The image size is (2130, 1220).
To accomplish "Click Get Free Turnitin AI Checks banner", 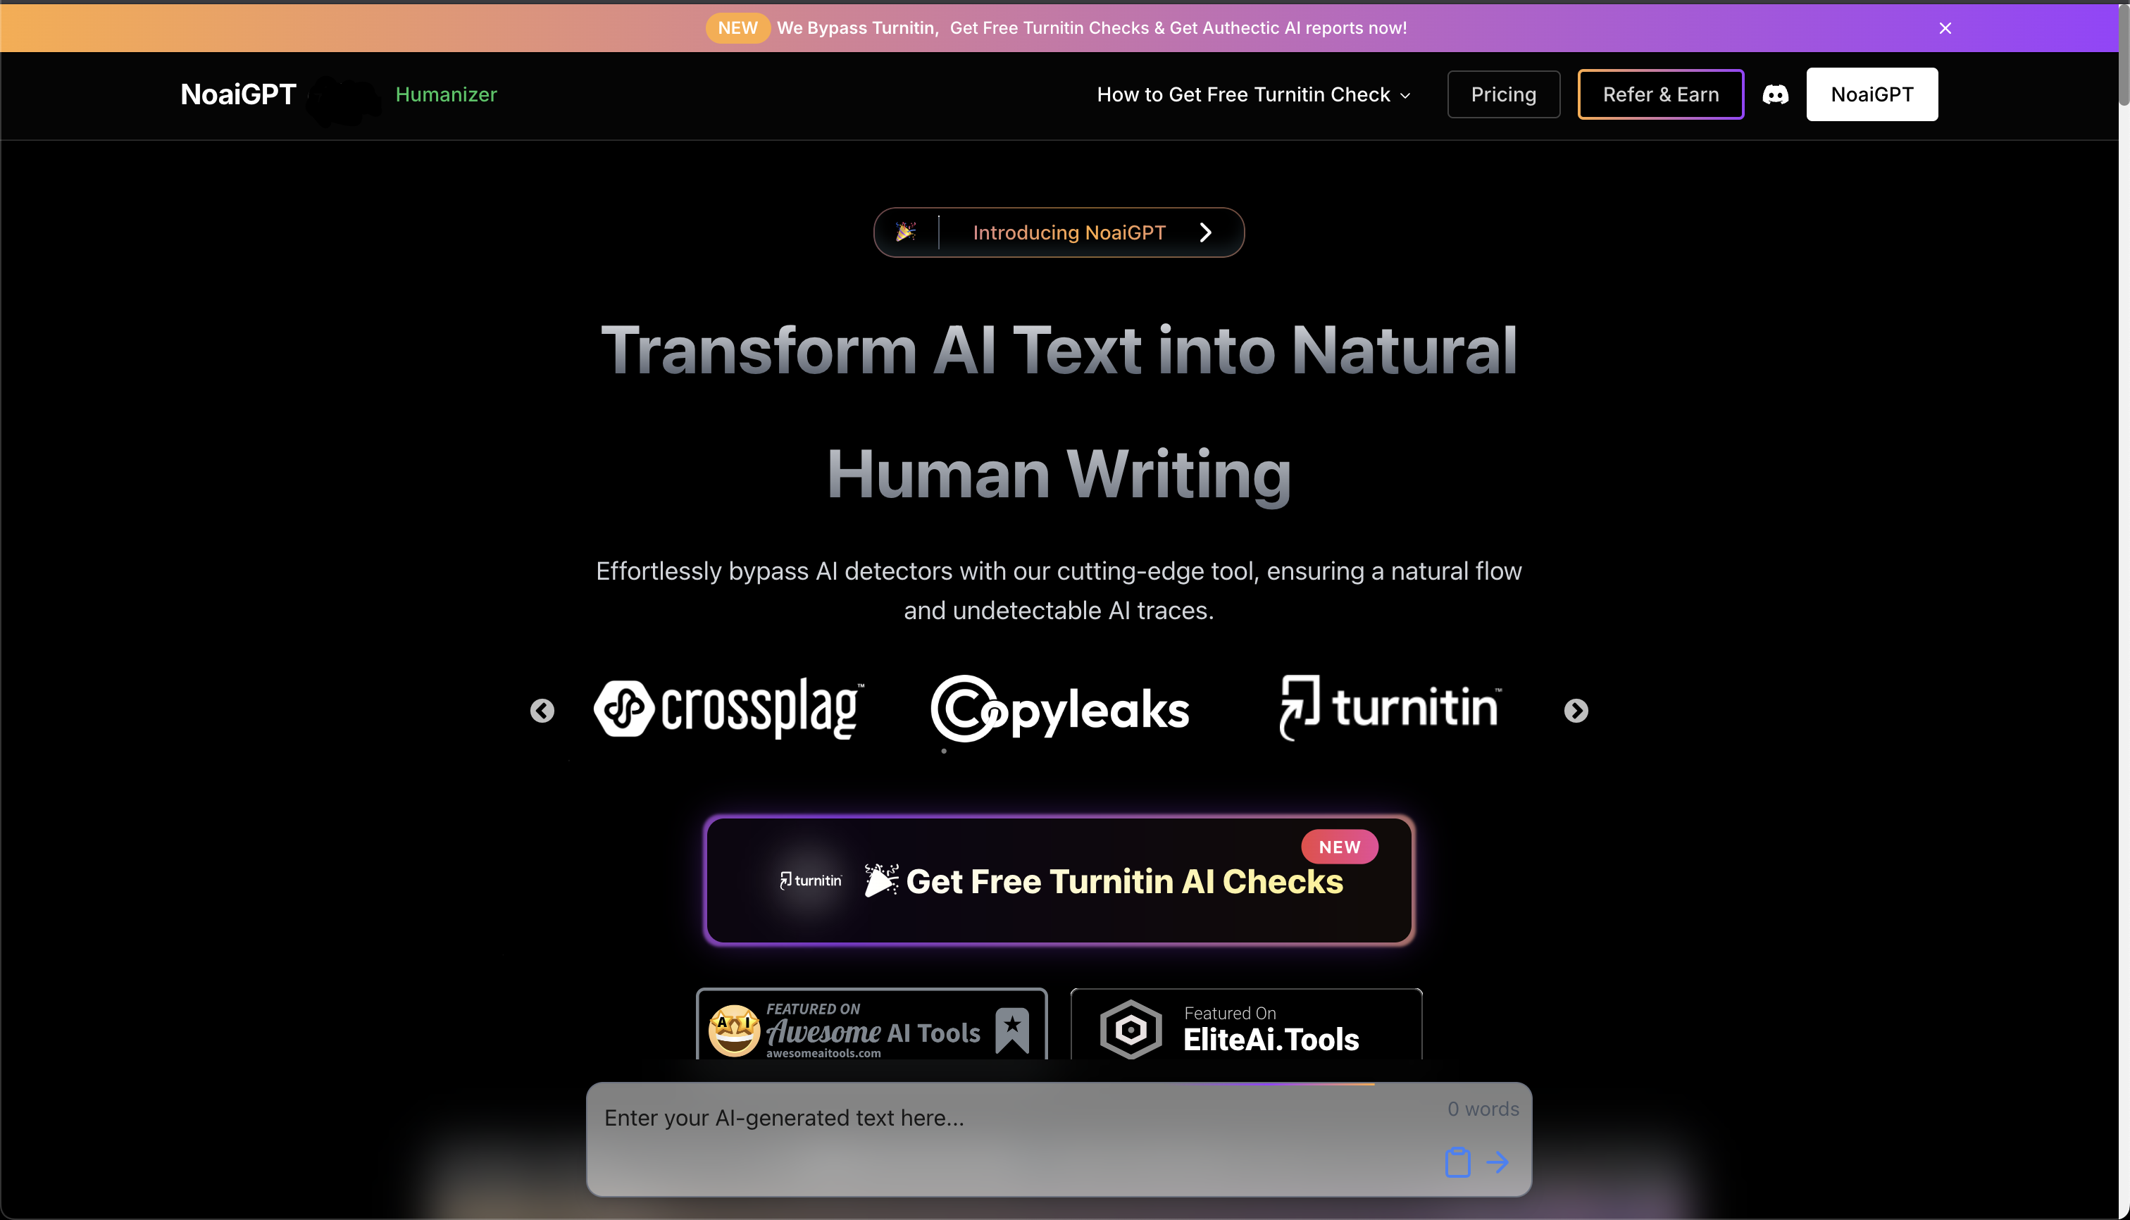I will click(1059, 880).
